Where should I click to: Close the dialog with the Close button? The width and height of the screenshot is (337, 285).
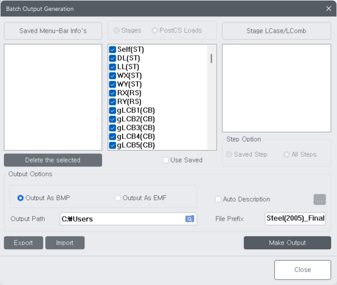tap(302, 270)
